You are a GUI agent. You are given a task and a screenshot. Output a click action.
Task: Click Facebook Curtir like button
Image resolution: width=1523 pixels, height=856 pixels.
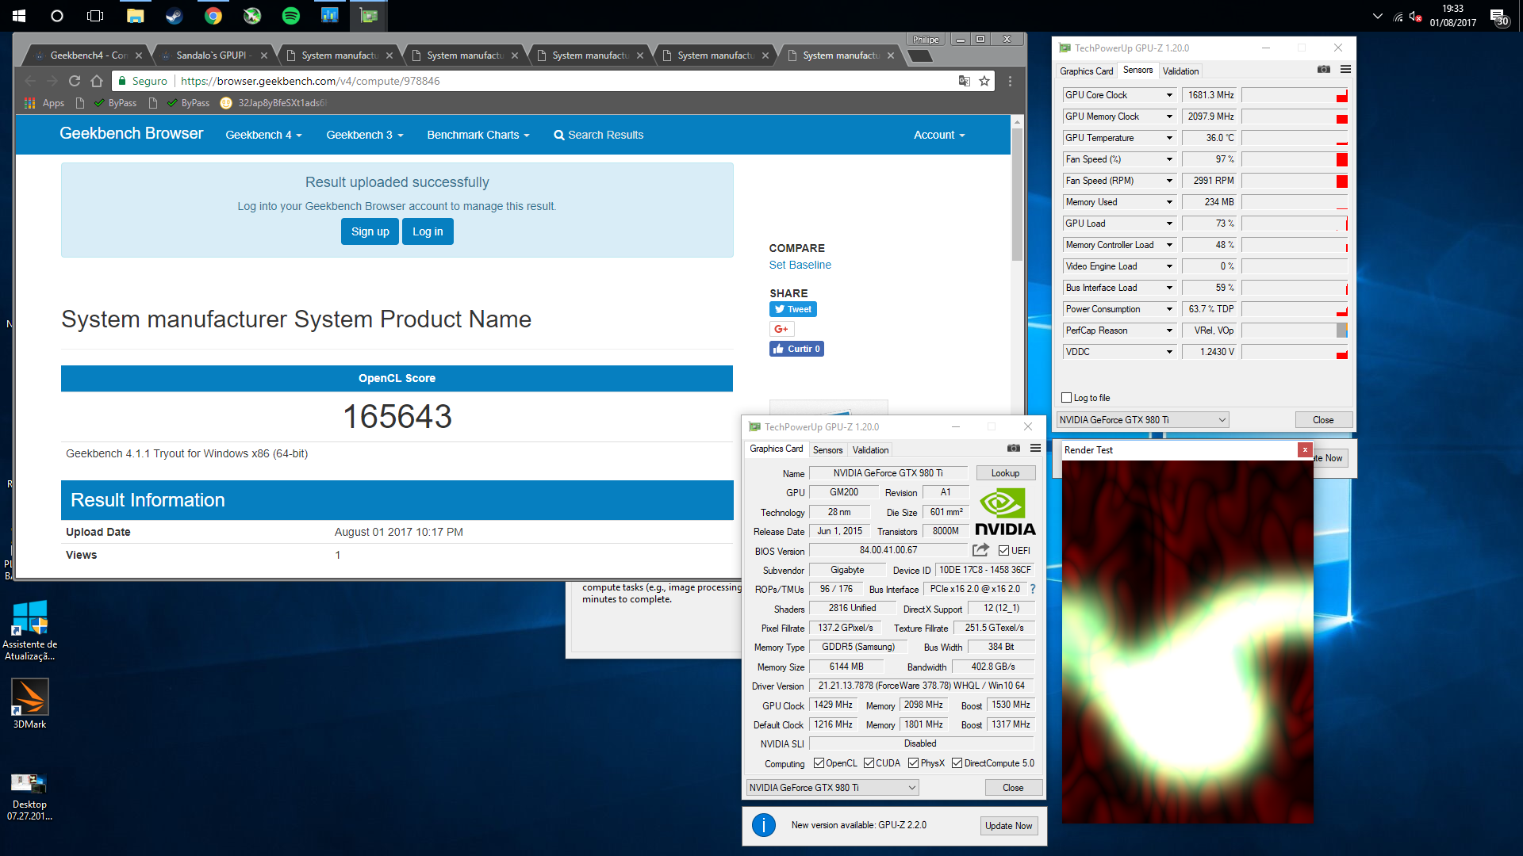click(x=796, y=349)
